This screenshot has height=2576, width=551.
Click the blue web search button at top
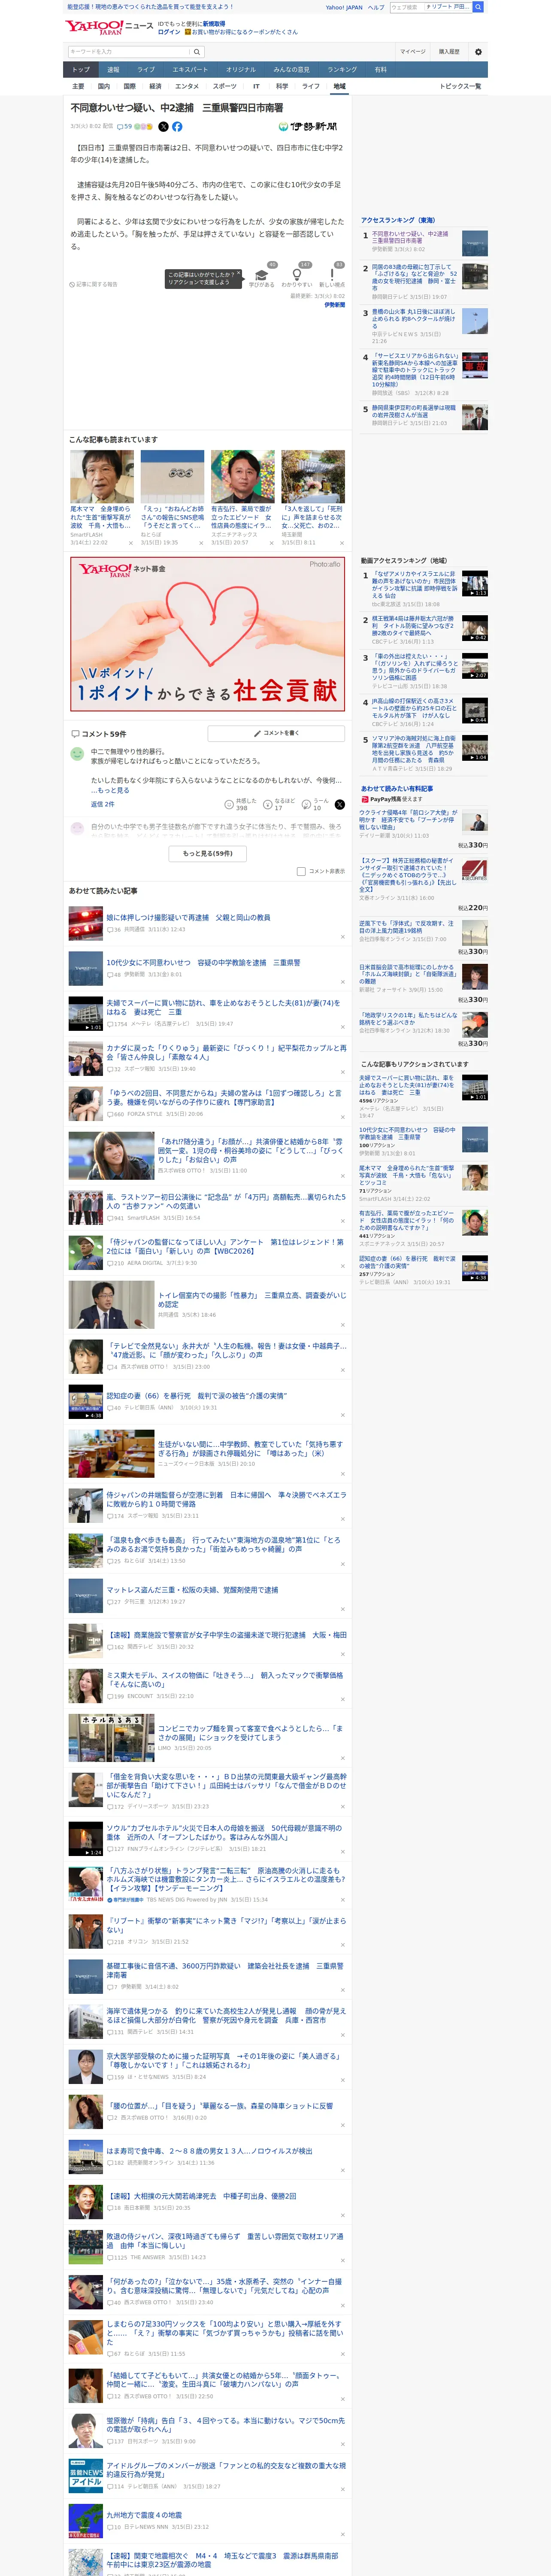click(x=478, y=7)
